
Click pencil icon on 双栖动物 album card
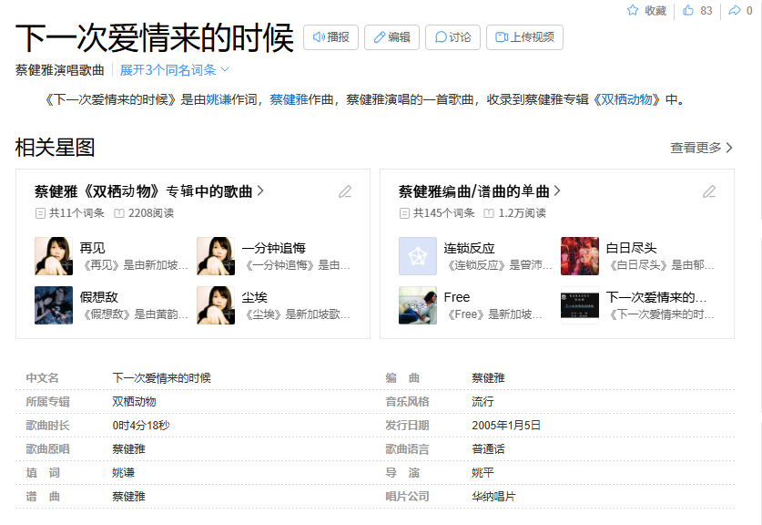point(344,191)
